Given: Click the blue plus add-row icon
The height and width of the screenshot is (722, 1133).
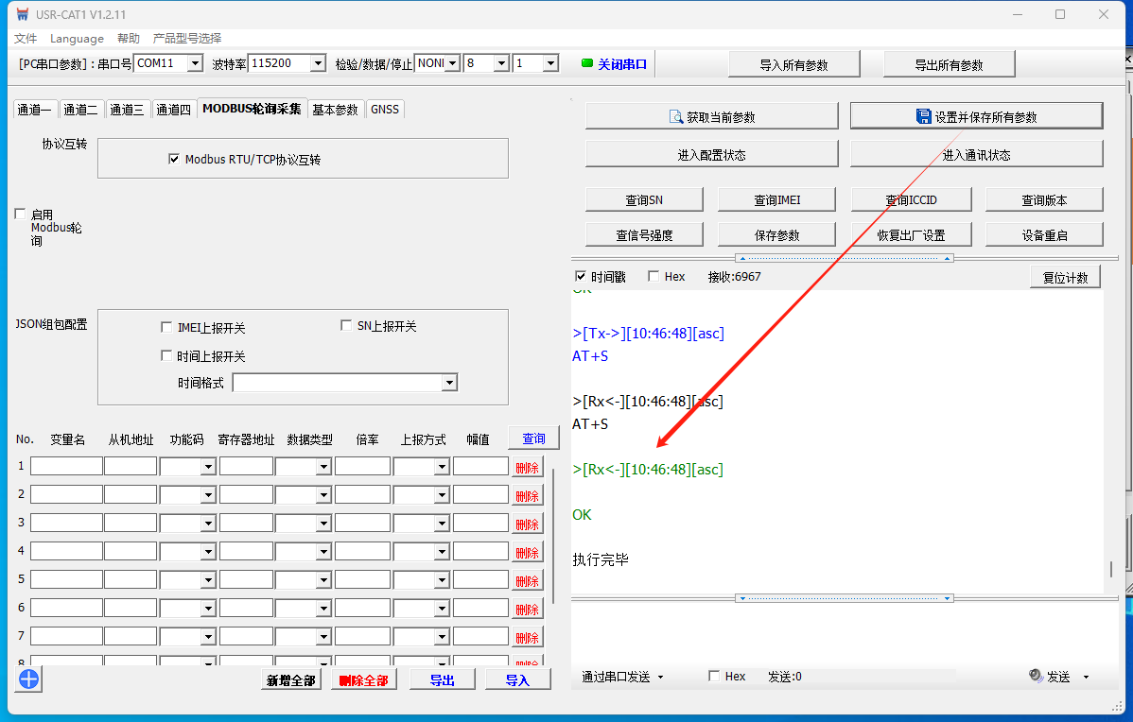Looking at the screenshot, I should coord(27,679).
